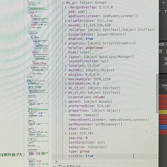The height and width of the screenshot is (167, 167).
Task: Expand the parent Window entry
Action: pos(66,102)
